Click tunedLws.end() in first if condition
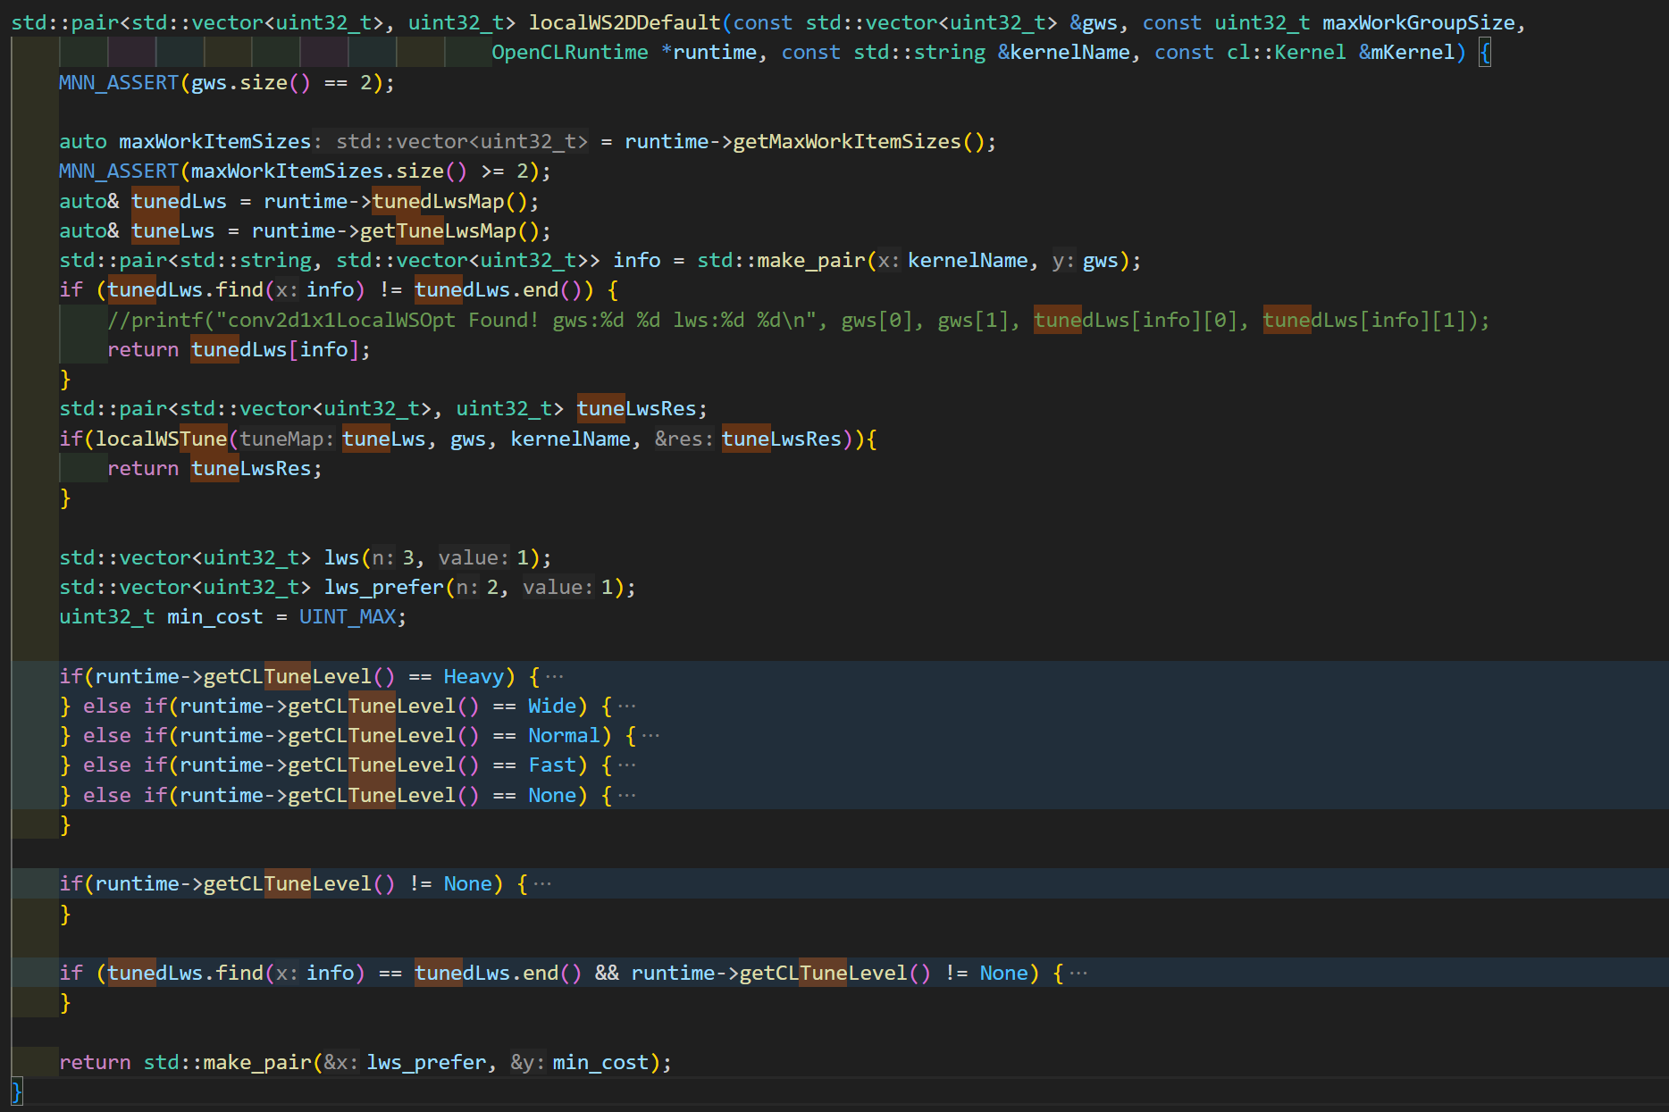1669x1112 pixels. (x=498, y=289)
